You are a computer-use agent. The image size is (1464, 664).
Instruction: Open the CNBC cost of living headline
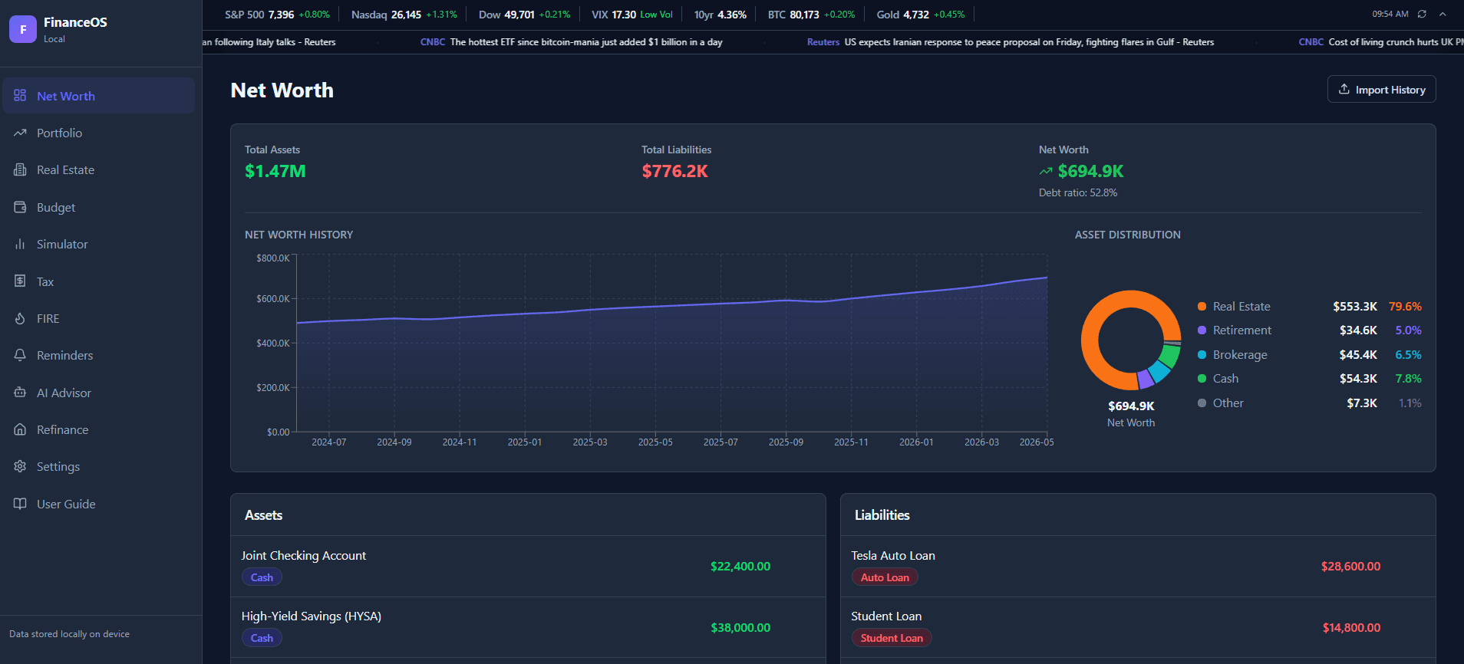coord(1381,42)
